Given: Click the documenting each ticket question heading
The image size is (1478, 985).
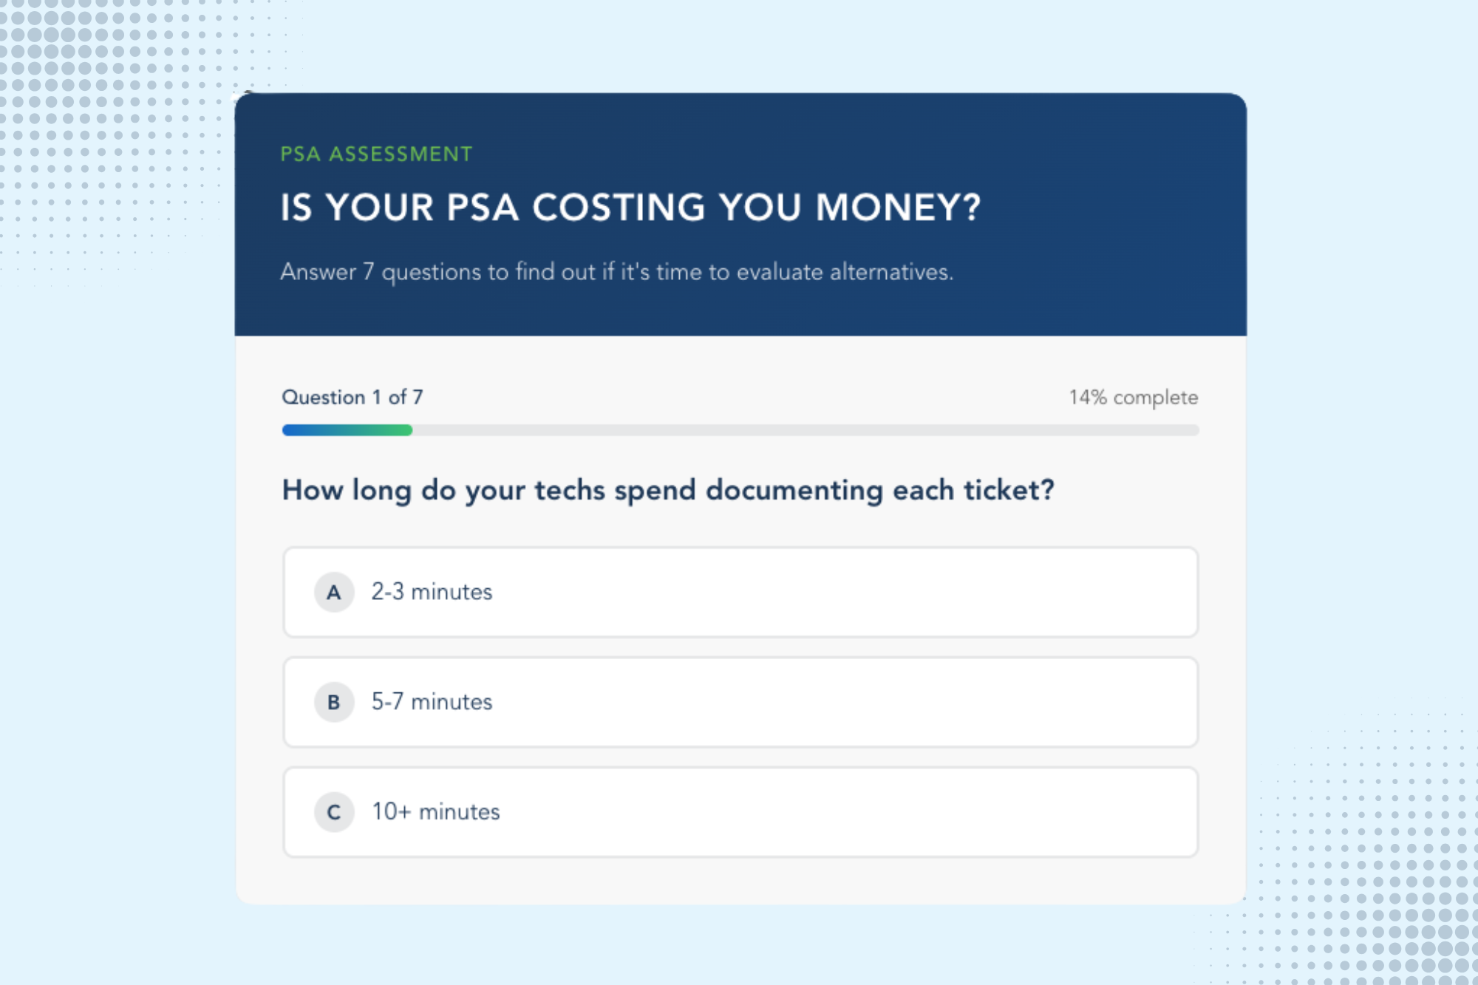Looking at the screenshot, I should 667,488.
